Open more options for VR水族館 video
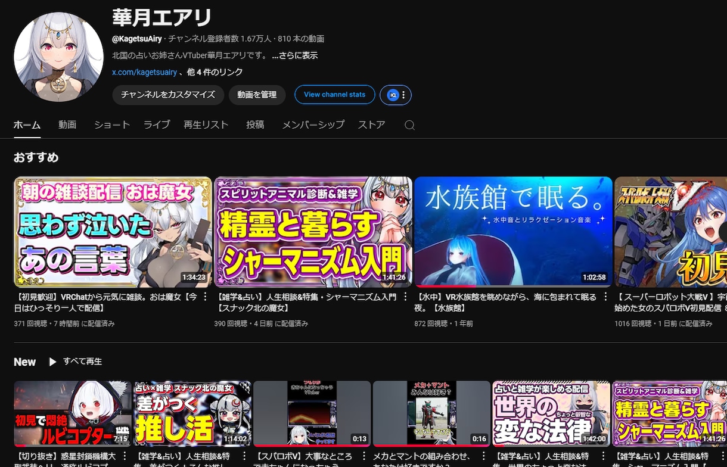Viewport: 727px width, 467px height. click(x=606, y=297)
